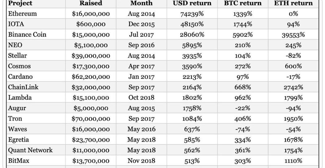The image size is (325, 168).
Task: Select the Quant Network project cell
Action: 30,150
